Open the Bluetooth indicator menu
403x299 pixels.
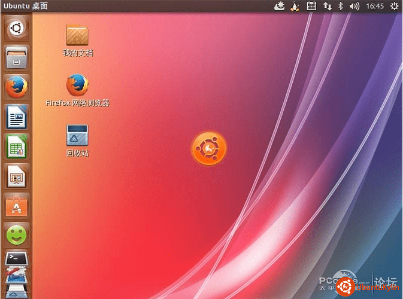[341, 7]
